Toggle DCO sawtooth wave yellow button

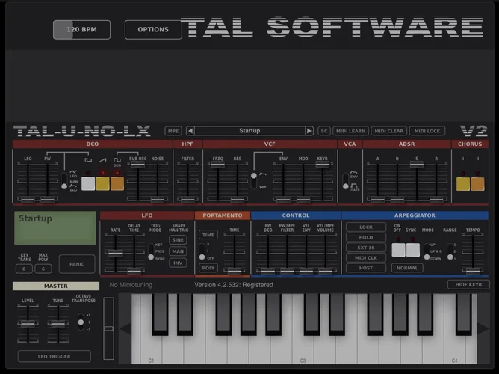point(103,184)
